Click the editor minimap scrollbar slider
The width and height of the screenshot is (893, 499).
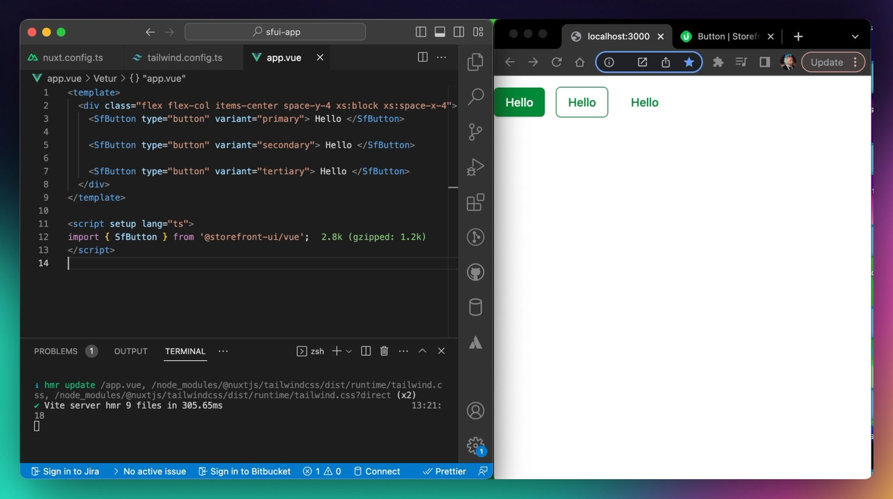point(453,187)
